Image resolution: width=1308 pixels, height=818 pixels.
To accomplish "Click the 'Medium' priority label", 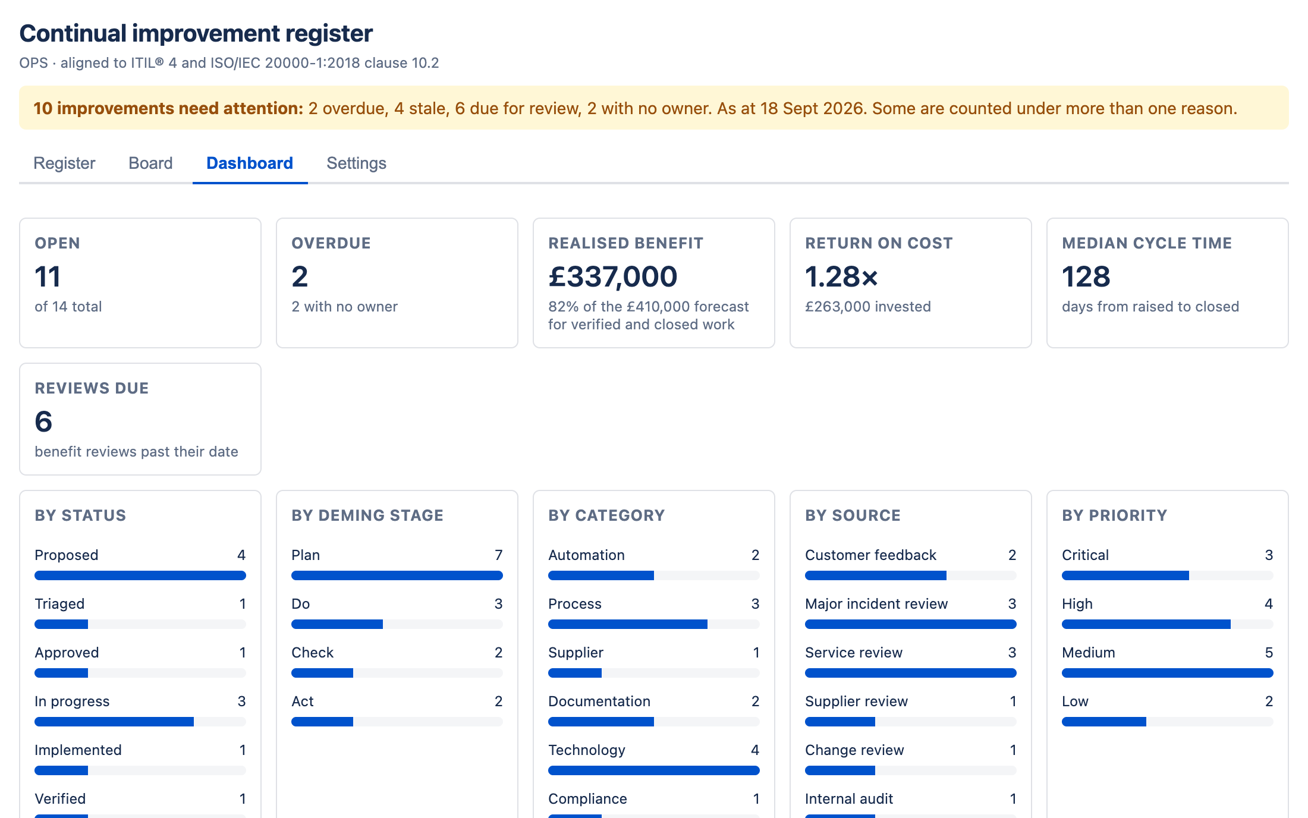I will pos(1089,653).
